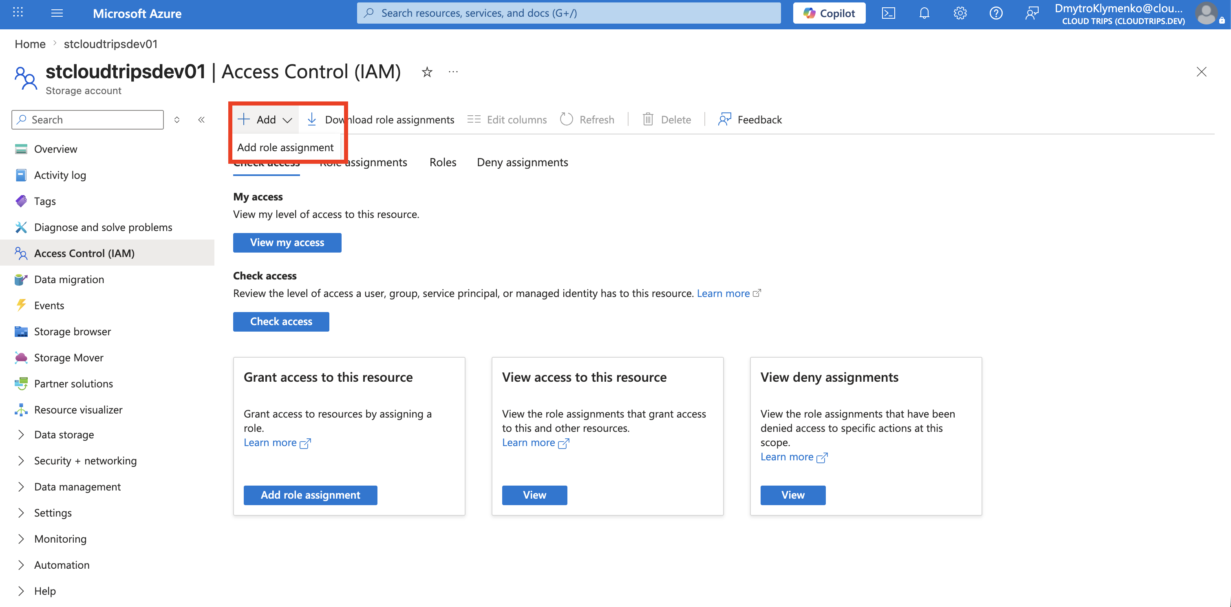1231x607 pixels.
Task: Click View in View access card
Action: pyautogui.click(x=534, y=495)
